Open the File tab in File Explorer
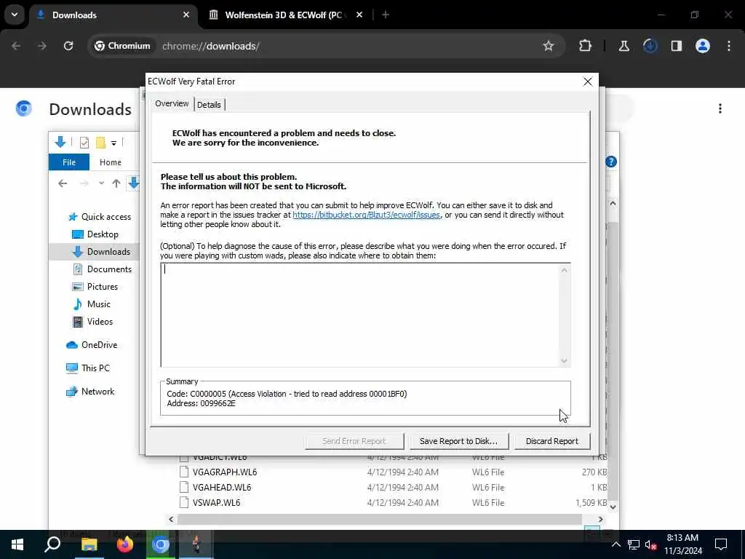 69,162
